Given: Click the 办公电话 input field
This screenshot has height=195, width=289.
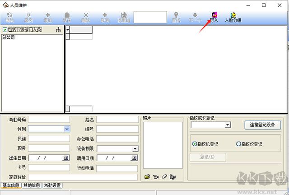Looking at the screenshot, I should click(x=117, y=139).
